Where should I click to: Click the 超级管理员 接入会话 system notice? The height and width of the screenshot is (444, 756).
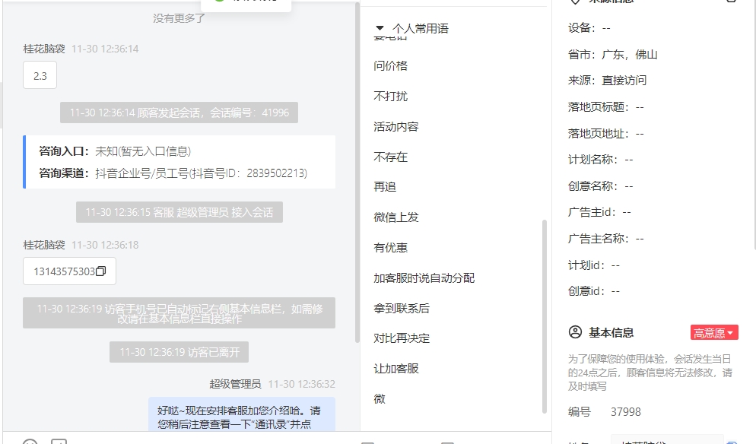(179, 213)
